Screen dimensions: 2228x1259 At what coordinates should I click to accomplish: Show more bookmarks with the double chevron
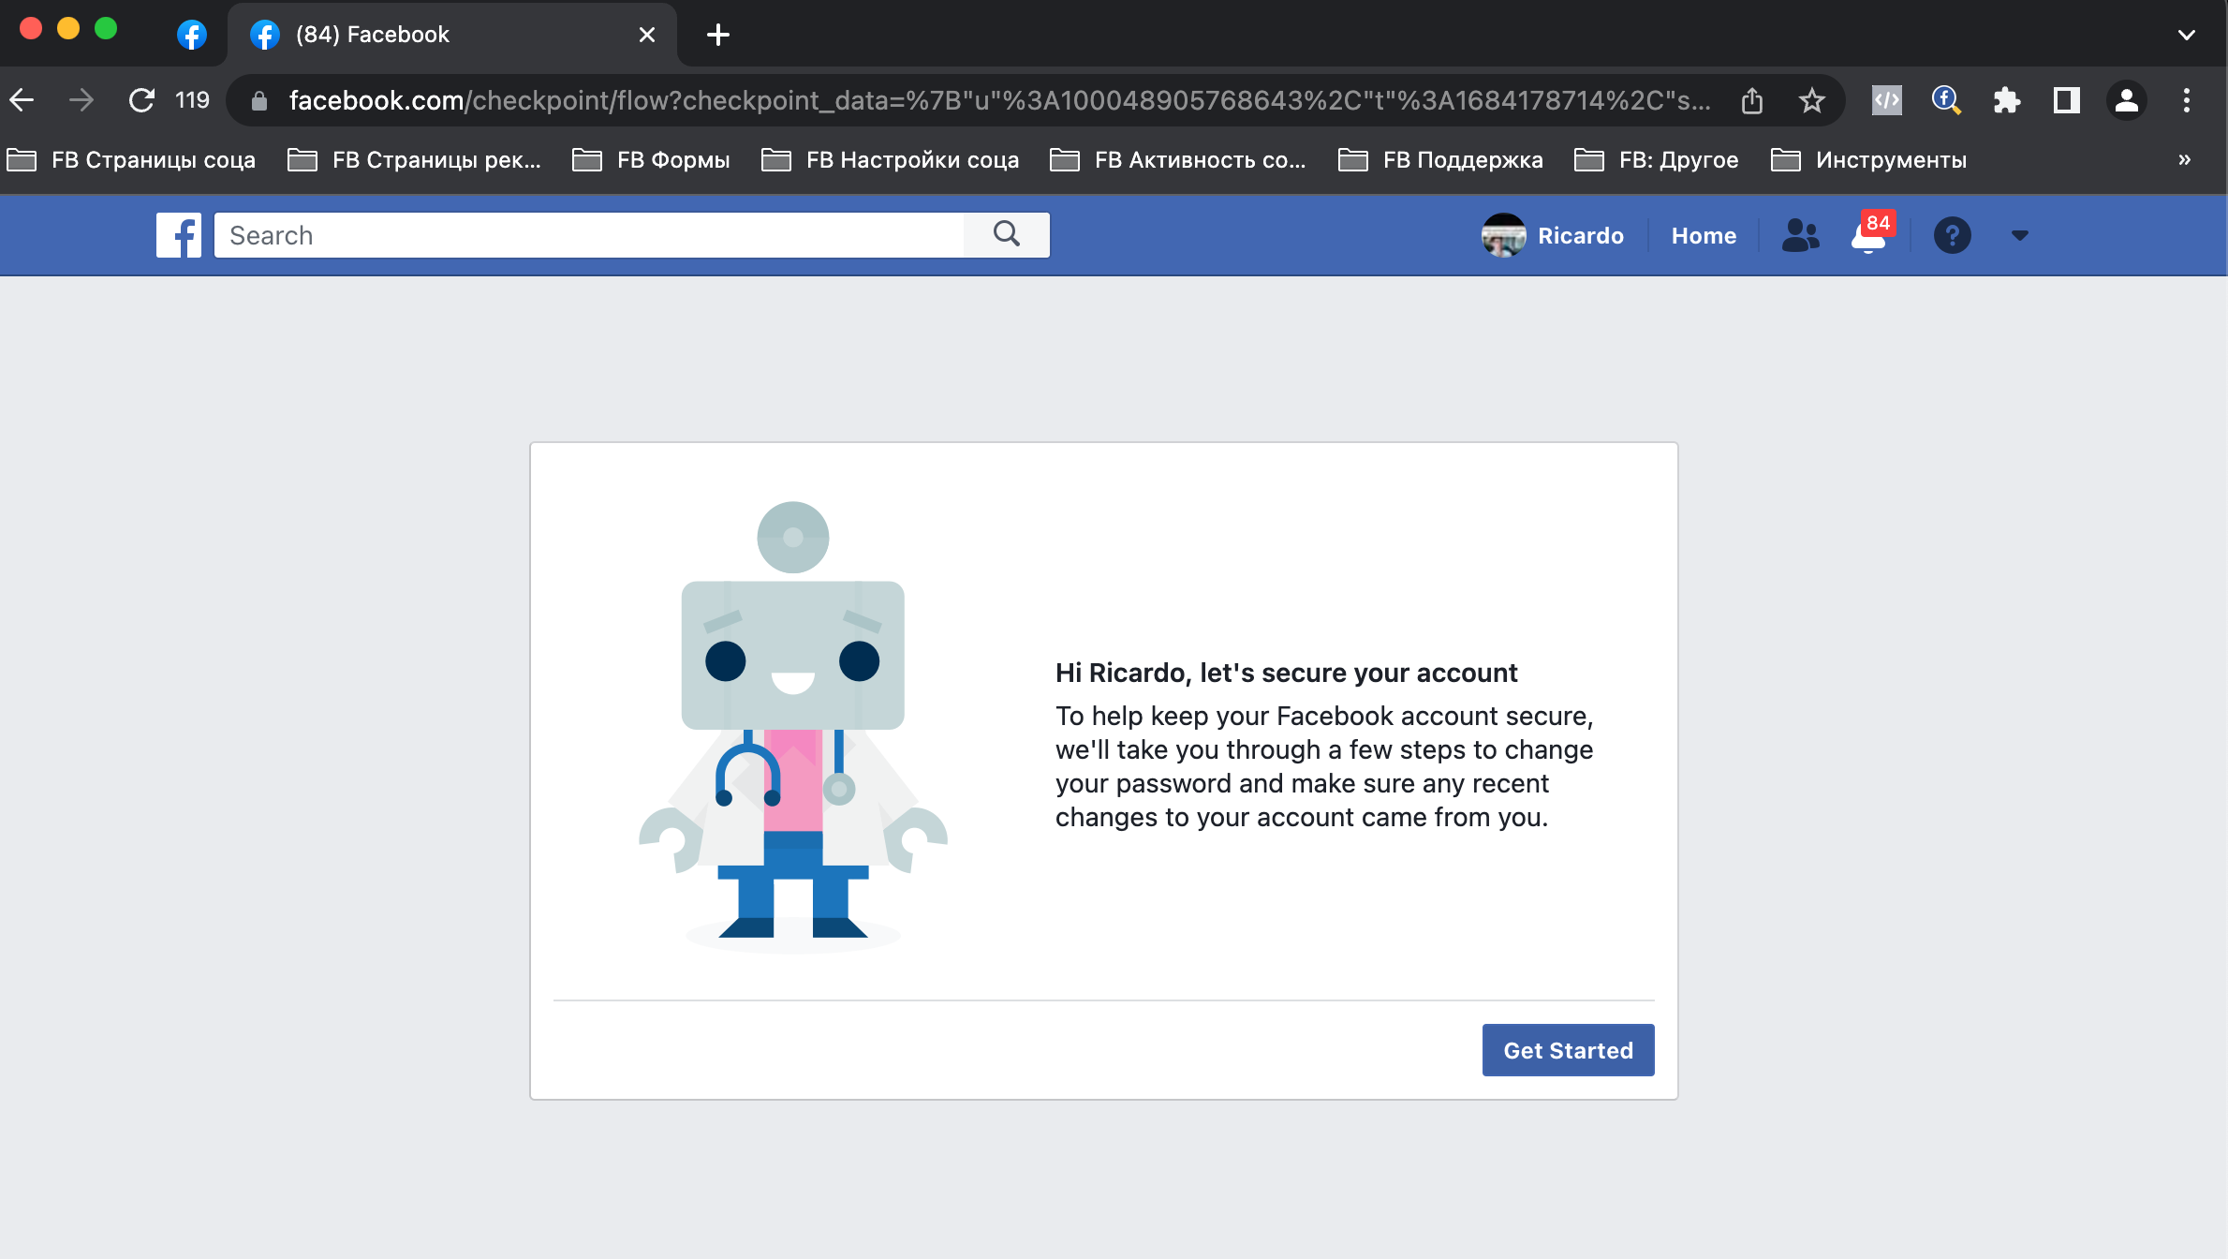2185,160
